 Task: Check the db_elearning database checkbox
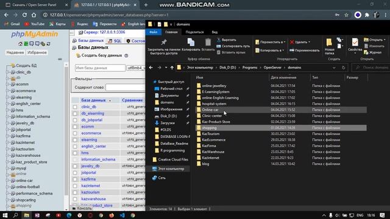[75, 114]
